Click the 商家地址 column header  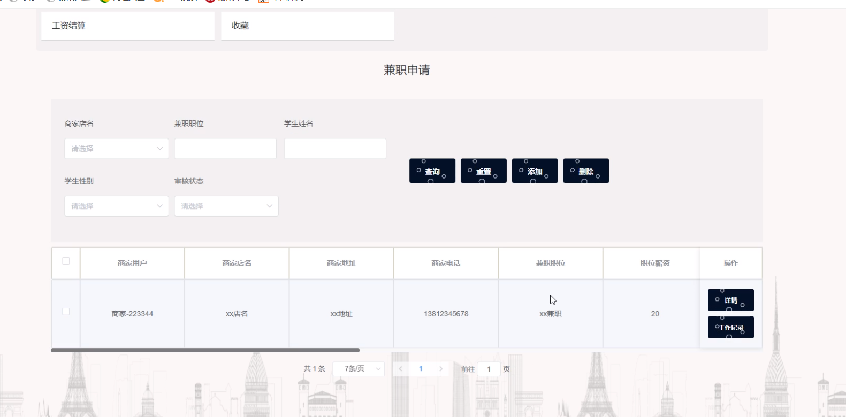[341, 263]
